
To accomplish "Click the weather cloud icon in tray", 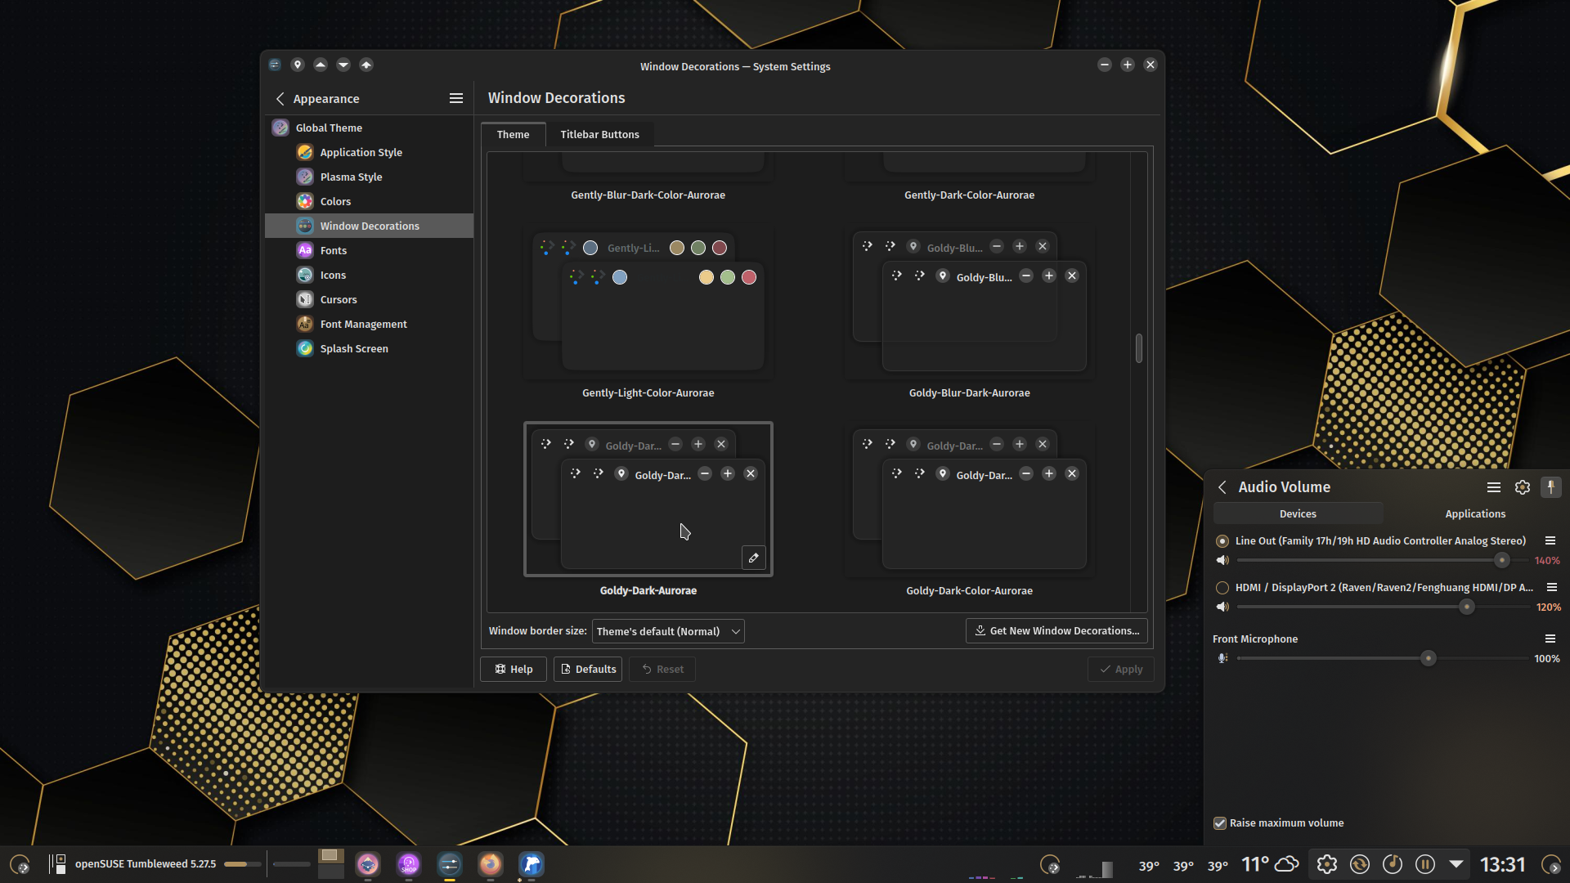I will click(x=1287, y=864).
